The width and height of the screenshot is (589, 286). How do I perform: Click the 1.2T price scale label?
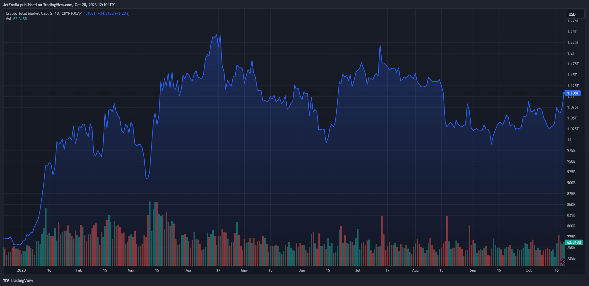coord(571,53)
